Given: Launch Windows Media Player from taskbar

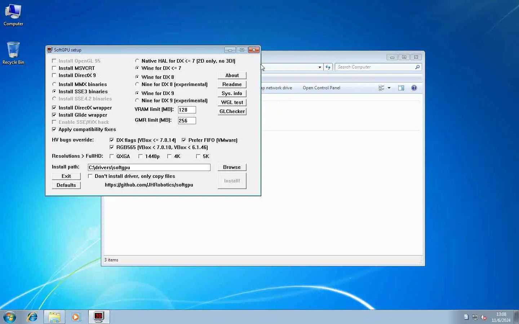Looking at the screenshot, I should point(76,317).
